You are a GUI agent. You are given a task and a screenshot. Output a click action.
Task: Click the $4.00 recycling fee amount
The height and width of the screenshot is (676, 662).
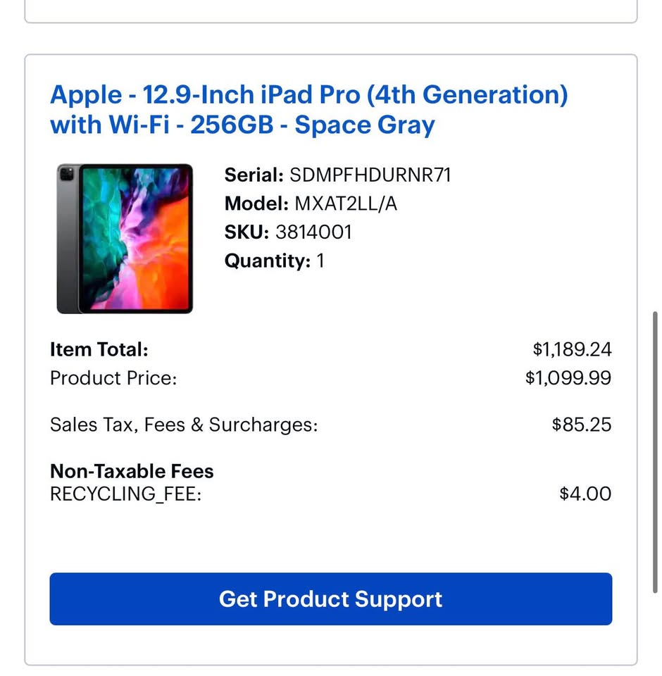click(x=585, y=494)
